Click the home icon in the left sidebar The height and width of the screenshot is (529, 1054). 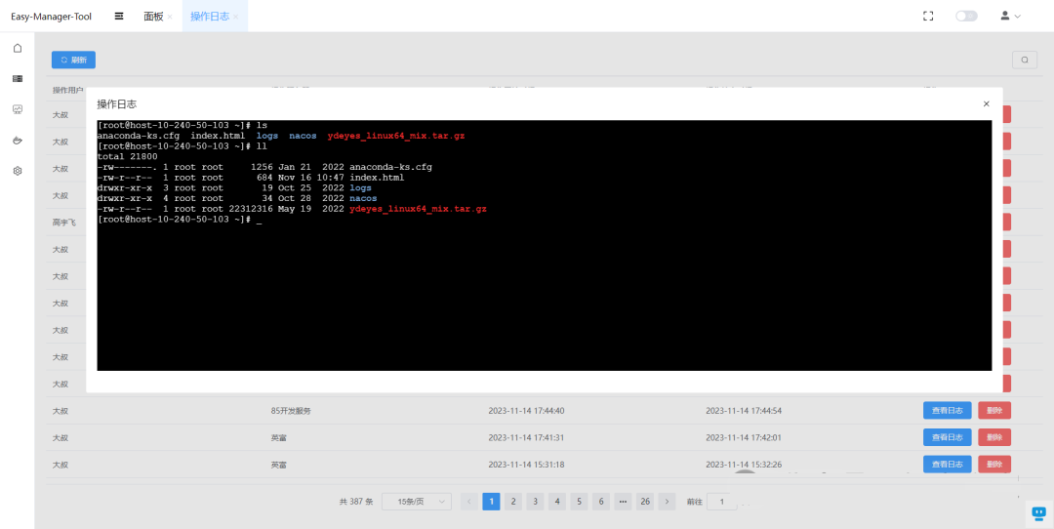pyautogui.click(x=17, y=48)
